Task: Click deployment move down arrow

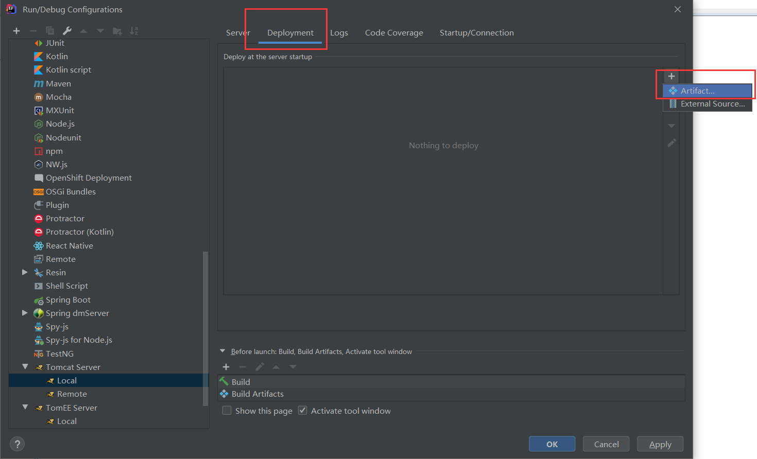Action: 672,126
